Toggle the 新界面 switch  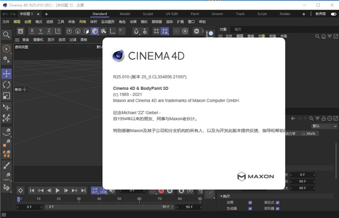(333, 14)
